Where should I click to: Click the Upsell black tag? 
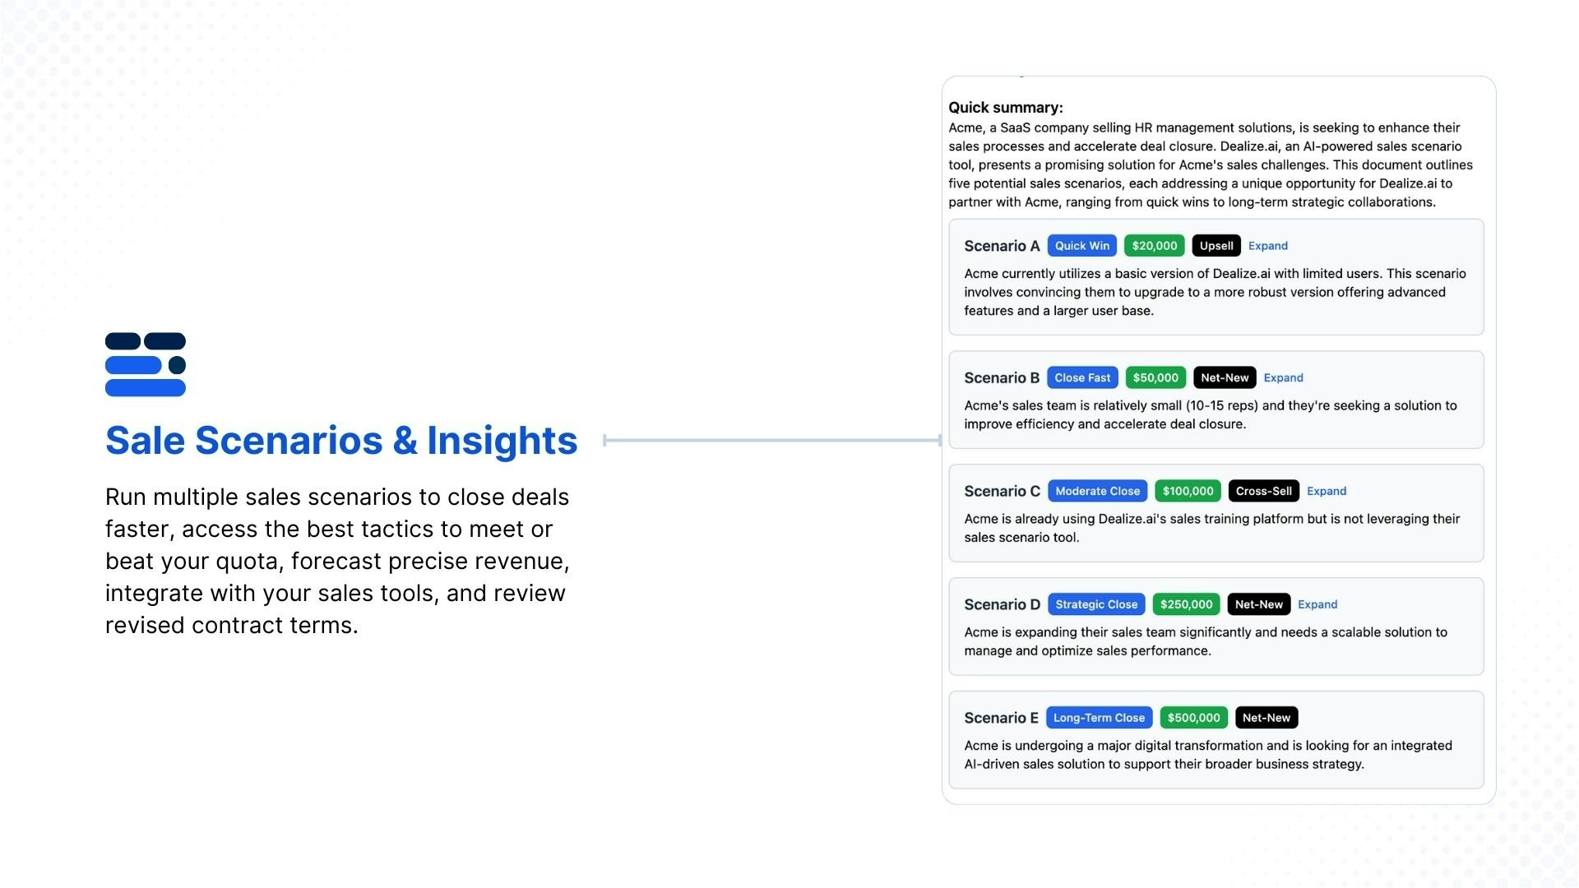(1216, 246)
